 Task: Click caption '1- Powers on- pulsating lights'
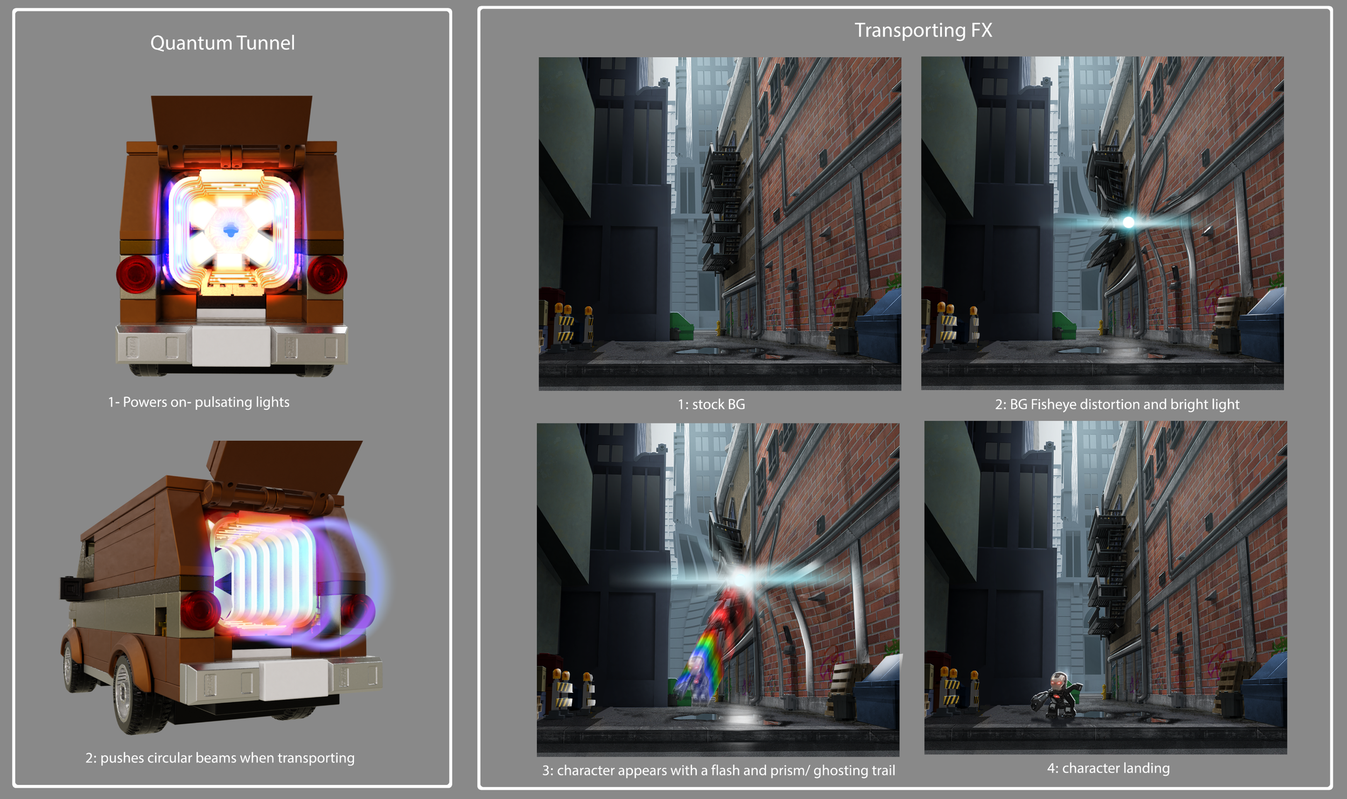(x=199, y=402)
